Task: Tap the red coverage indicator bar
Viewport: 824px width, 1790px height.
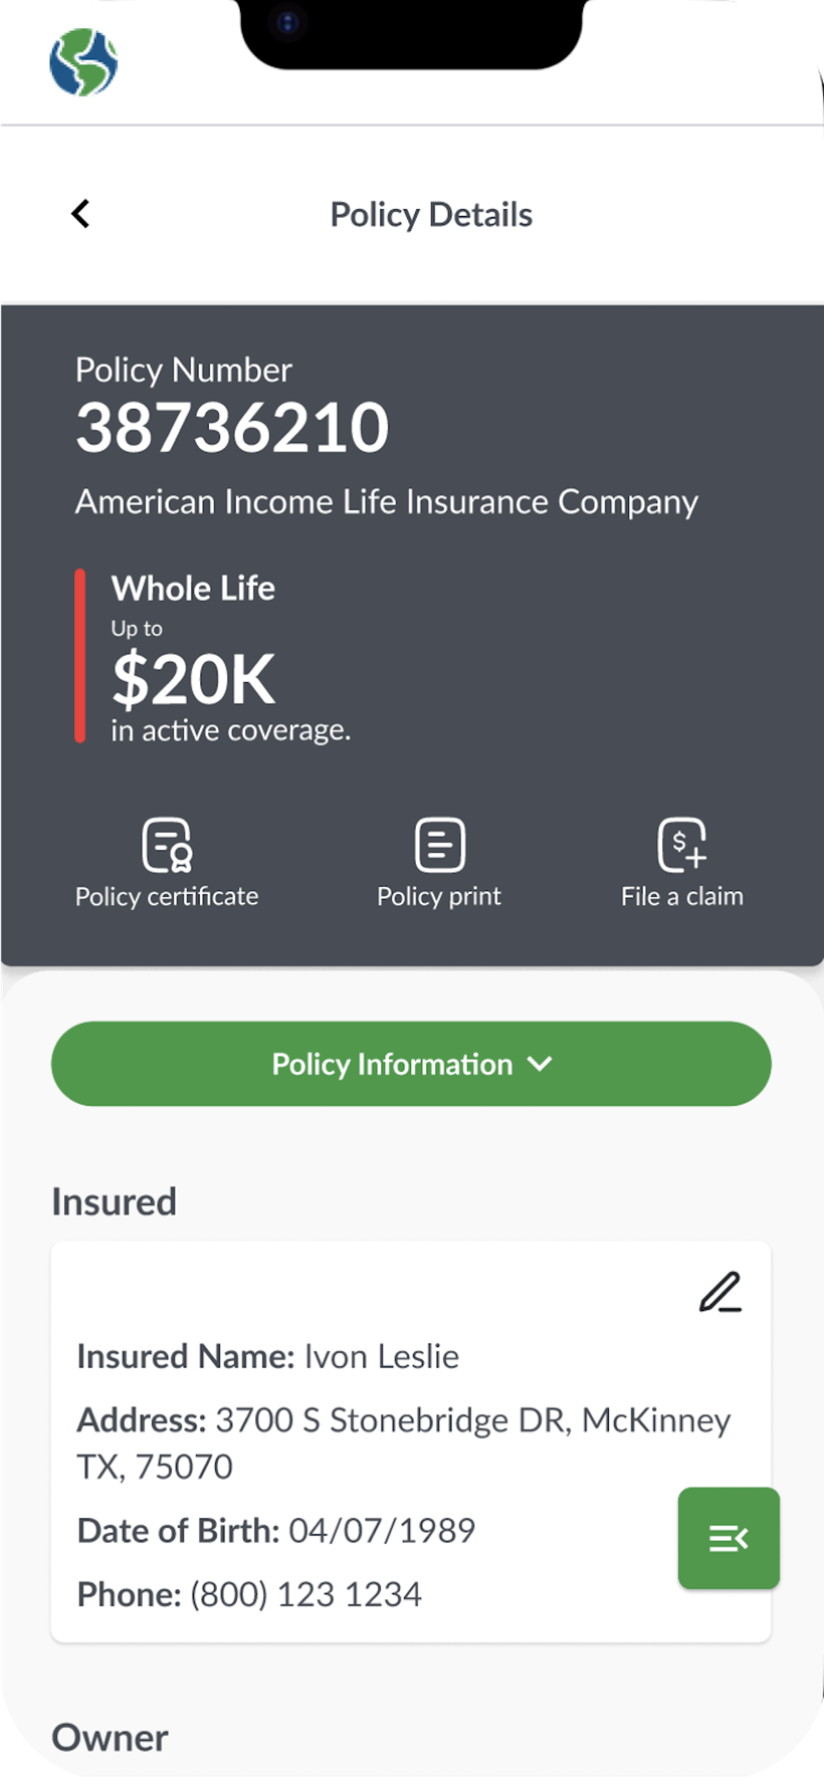Action: click(x=80, y=656)
